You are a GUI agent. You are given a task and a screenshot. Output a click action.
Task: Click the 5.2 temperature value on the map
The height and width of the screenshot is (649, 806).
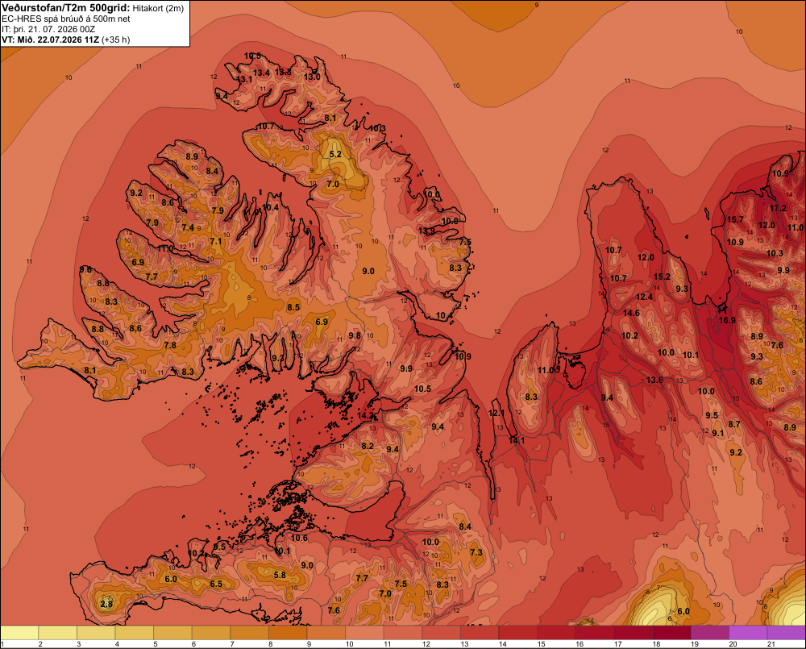click(x=335, y=154)
